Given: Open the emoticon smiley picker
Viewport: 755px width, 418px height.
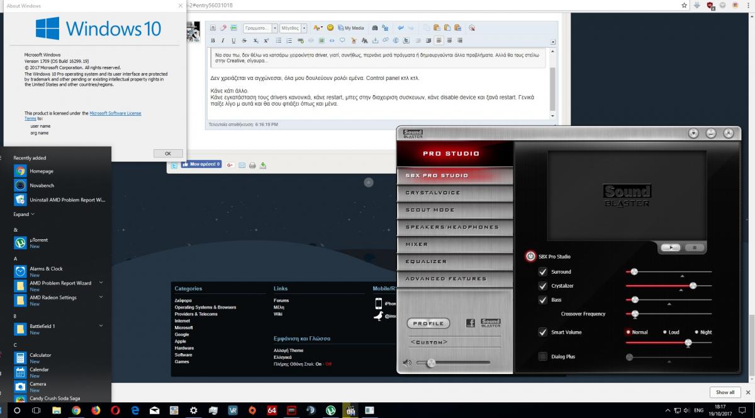Looking at the screenshot, I should click(330, 28).
